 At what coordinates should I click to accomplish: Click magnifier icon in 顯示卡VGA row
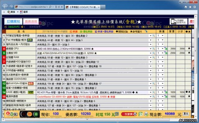(x=154, y=83)
